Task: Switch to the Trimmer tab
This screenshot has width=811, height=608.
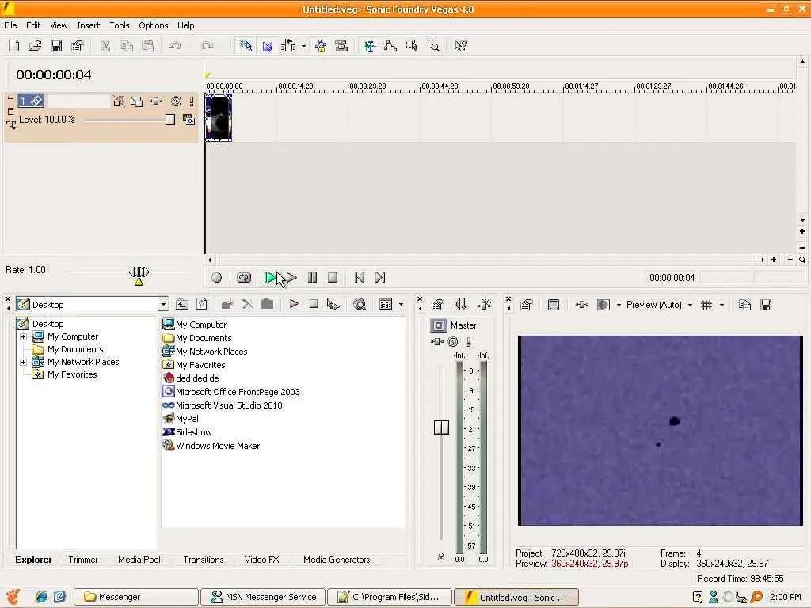Action: [82, 560]
